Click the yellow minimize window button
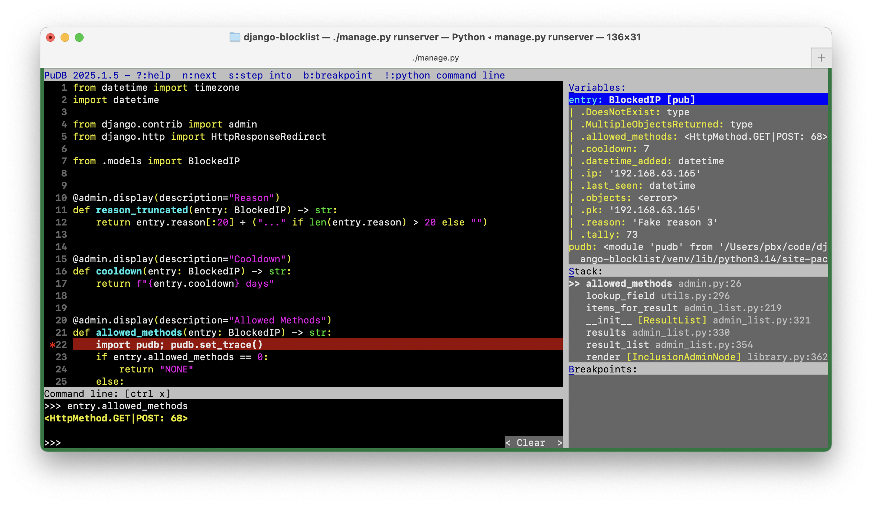872x505 pixels. [x=65, y=37]
